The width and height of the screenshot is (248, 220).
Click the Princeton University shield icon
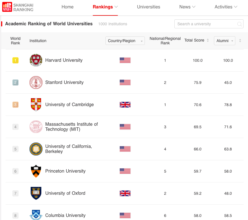(x=36, y=171)
